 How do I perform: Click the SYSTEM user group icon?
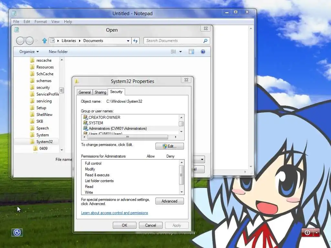click(x=85, y=123)
